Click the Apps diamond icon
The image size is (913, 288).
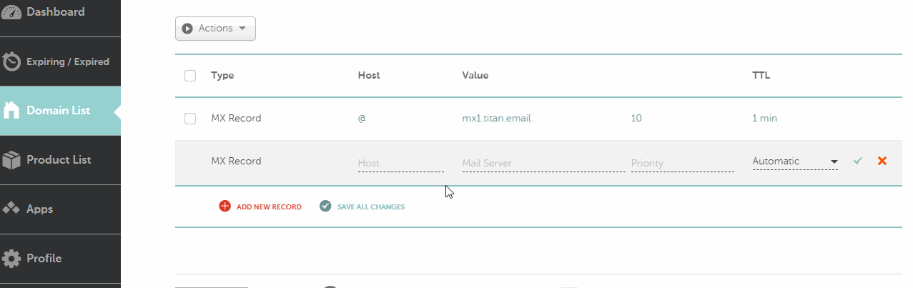[x=11, y=209]
